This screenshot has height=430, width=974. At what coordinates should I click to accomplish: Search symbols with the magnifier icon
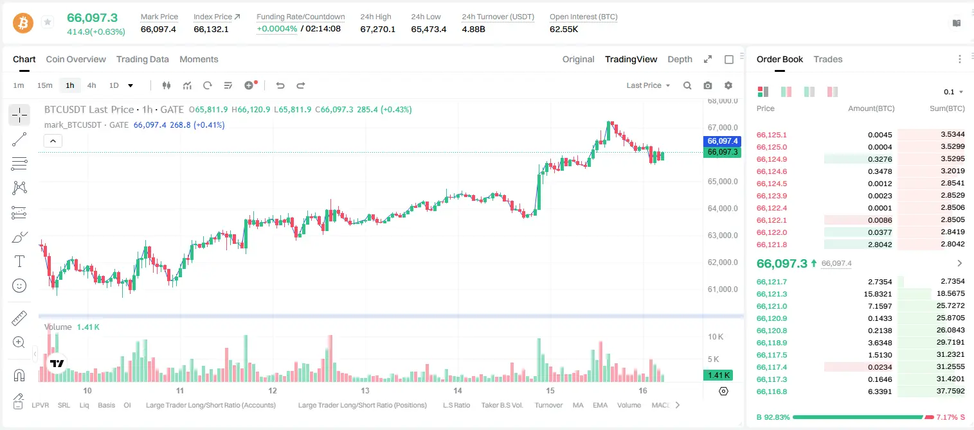(687, 85)
